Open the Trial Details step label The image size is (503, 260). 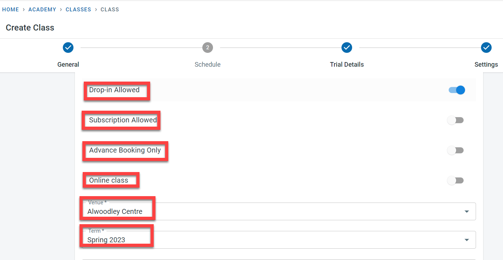pos(347,65)
